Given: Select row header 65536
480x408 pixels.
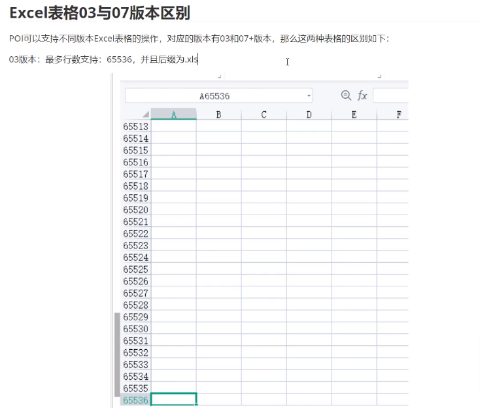Looking at the screenshot, I should (x=135, y=399).
